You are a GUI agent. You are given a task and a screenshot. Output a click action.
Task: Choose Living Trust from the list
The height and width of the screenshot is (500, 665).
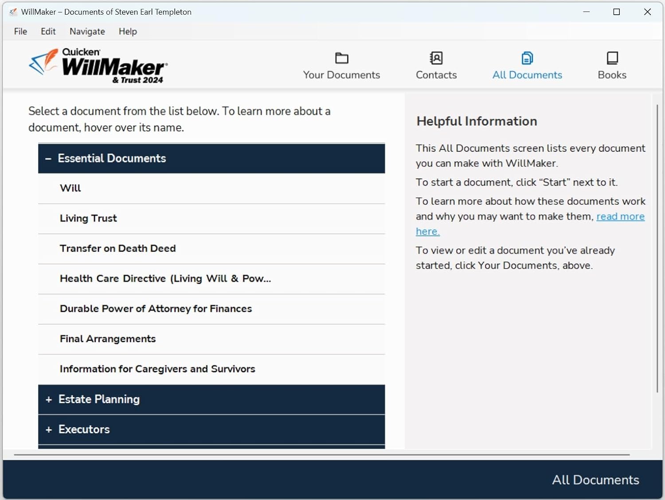tap(88, 219)
